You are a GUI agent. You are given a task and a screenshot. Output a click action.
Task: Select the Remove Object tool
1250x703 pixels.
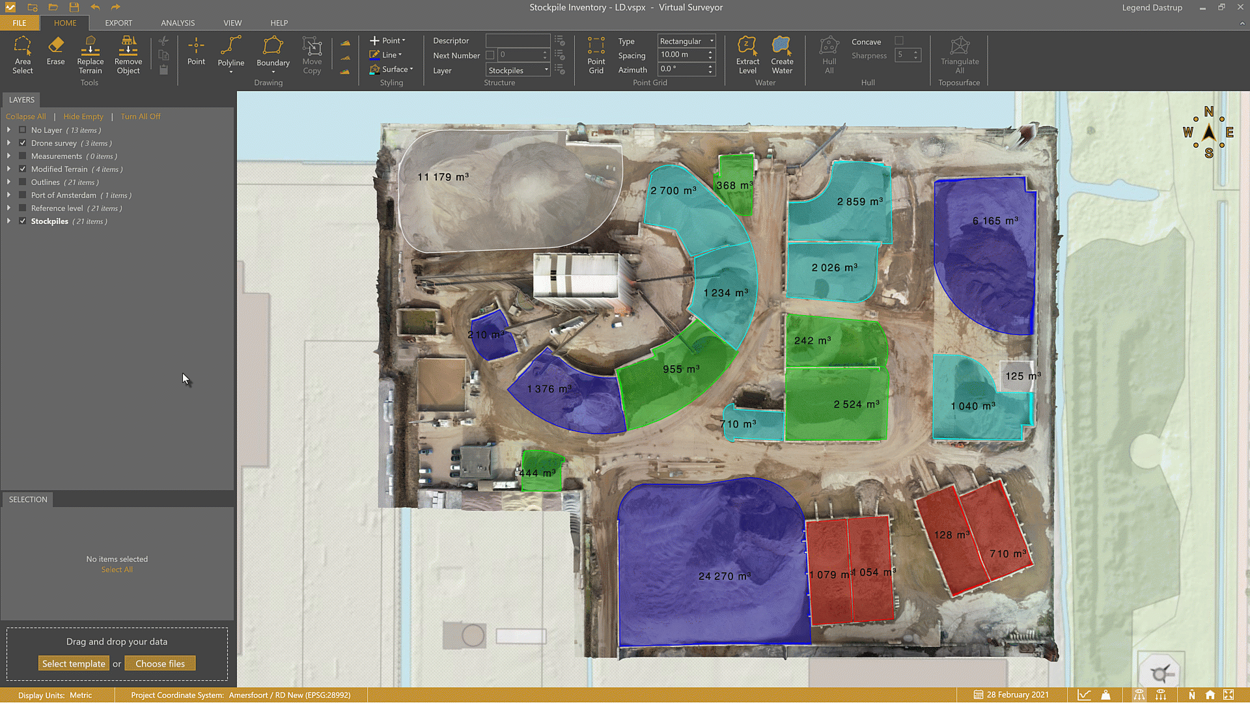coord(128,55)
